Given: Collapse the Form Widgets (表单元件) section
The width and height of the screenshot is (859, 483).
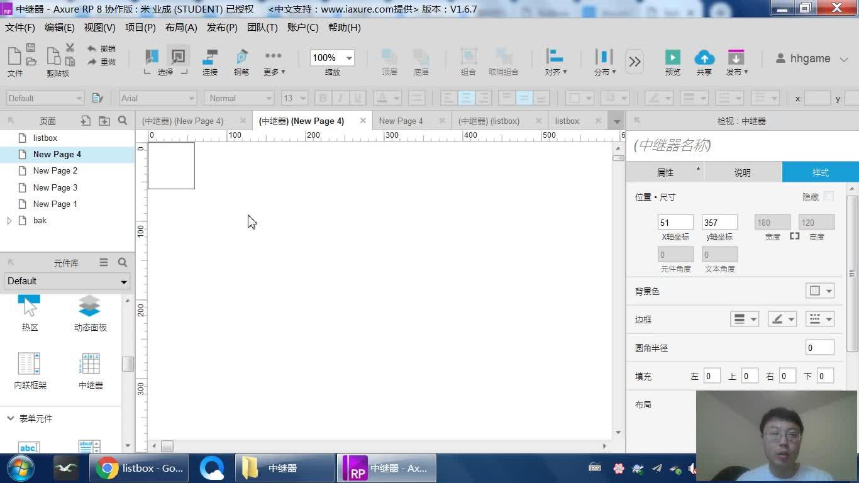Looking at the screenshot, I should (10, 419).
